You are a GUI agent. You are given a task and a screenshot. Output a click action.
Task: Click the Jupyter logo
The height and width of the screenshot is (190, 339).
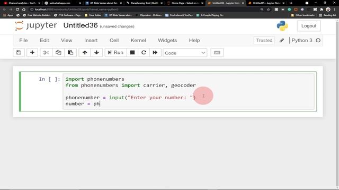(35, 26)
